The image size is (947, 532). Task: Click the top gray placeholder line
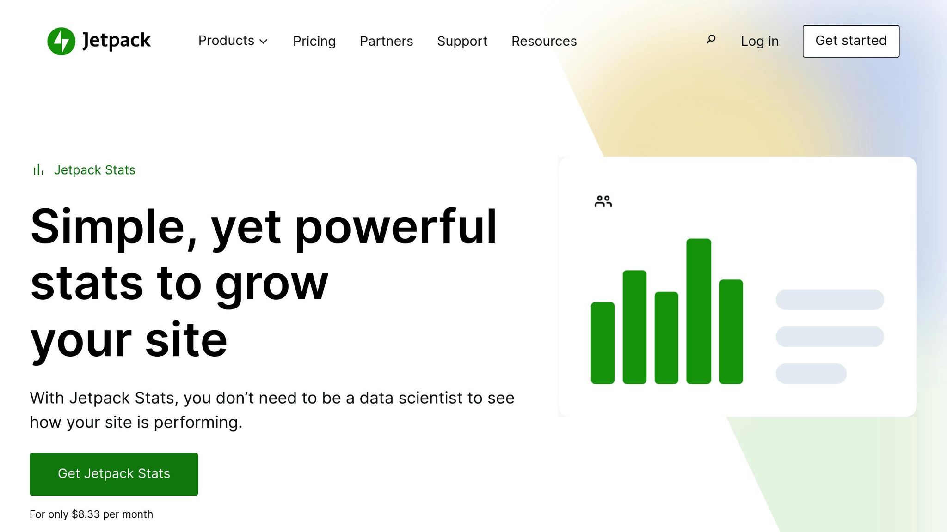click(830, 300)
